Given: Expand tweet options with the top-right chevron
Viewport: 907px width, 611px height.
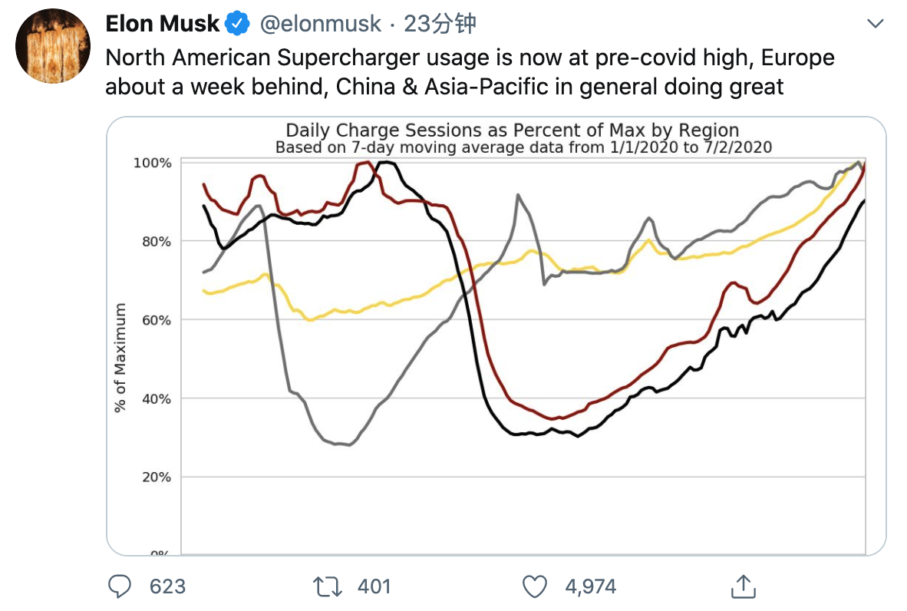Looking at the screenshot, I should pos(875,25).
